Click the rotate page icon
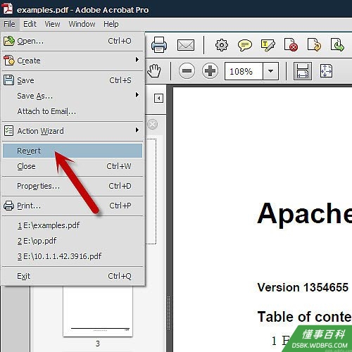Screen dimensions: 352x352 click(x=314, y=44)
